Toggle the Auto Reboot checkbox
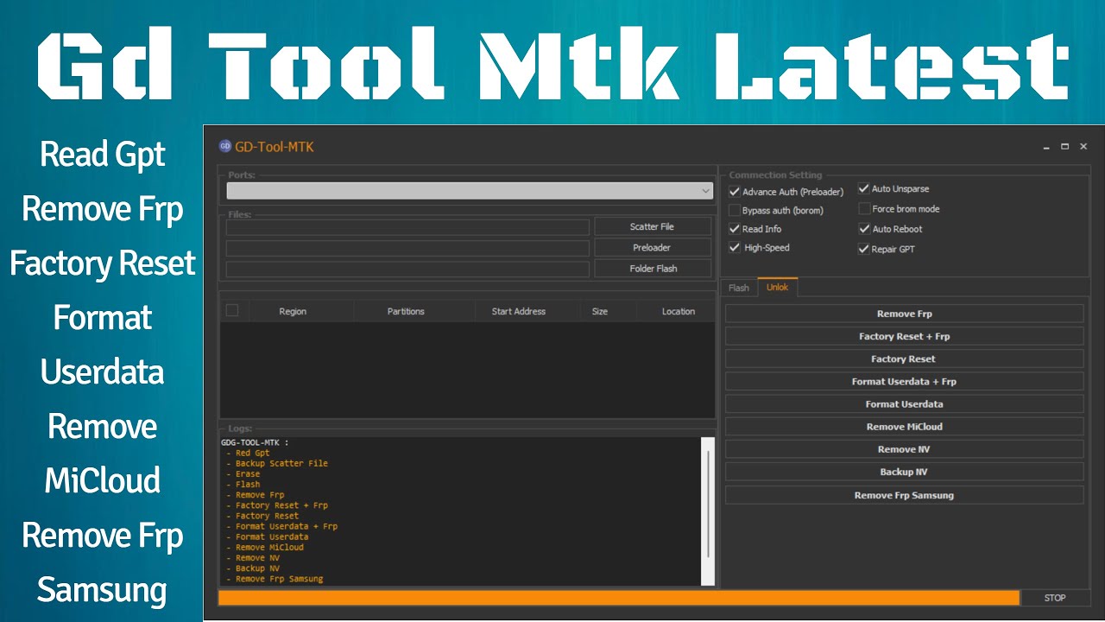 (x=864, y=229)
